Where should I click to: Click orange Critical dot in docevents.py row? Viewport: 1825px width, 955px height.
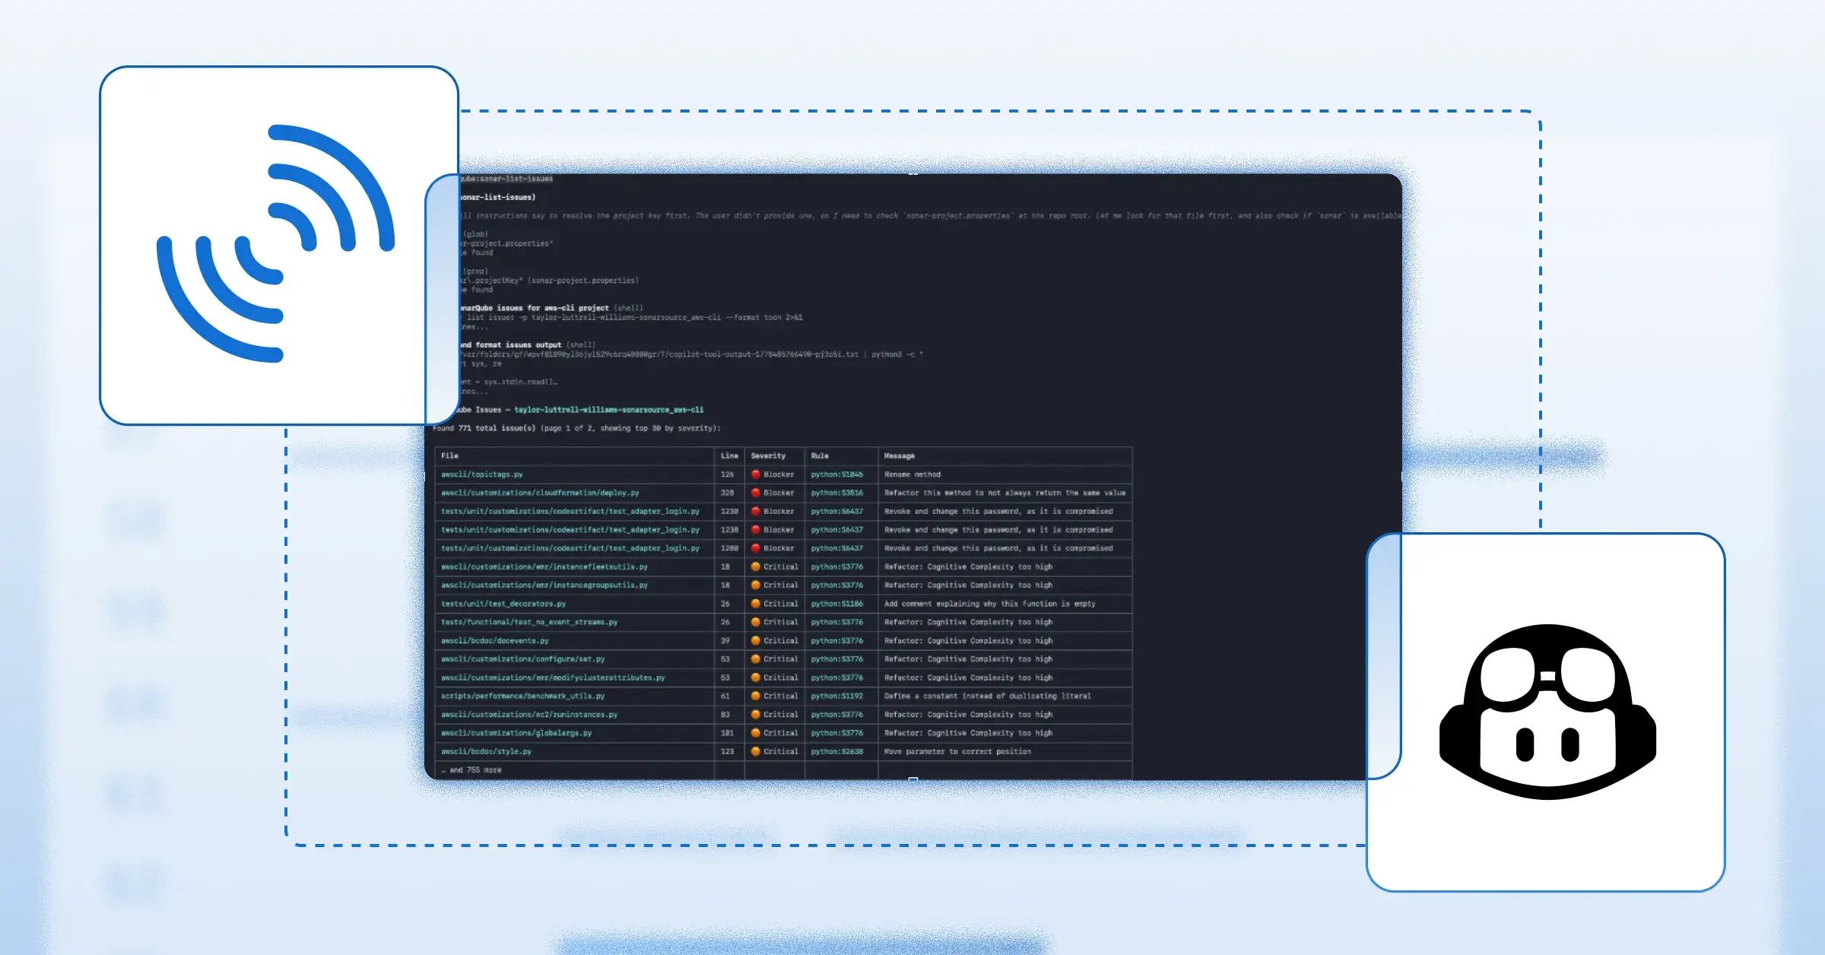pyautogui.click(x=756, y=641)
